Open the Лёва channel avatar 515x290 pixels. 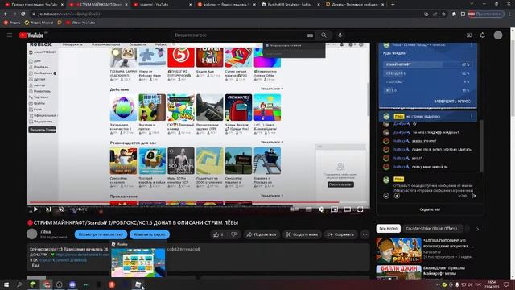32,234
